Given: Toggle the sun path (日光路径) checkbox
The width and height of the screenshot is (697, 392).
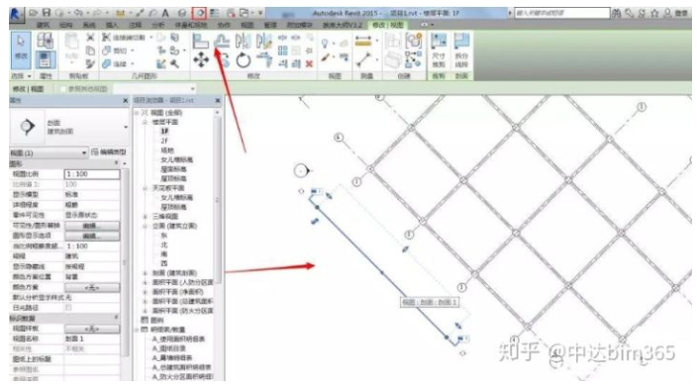Looking at the screenshot, I should (68, 308).
